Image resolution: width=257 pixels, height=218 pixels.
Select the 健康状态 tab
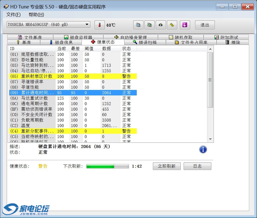click(103, 42)
